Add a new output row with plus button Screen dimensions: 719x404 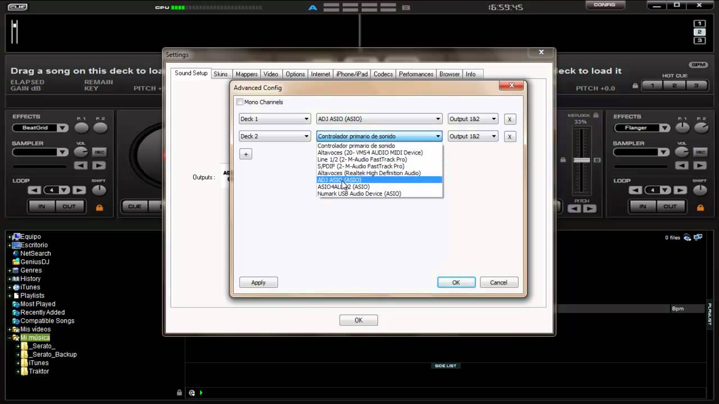[245, 154]
